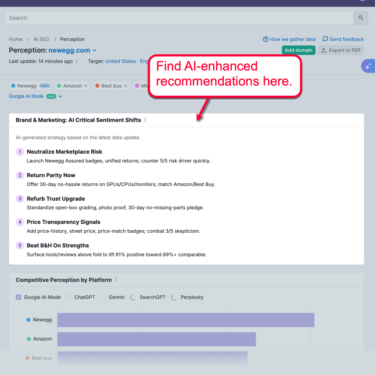Open the Google AI Mode beta dropdown
375x375 pixels.
tap(60, 96)
